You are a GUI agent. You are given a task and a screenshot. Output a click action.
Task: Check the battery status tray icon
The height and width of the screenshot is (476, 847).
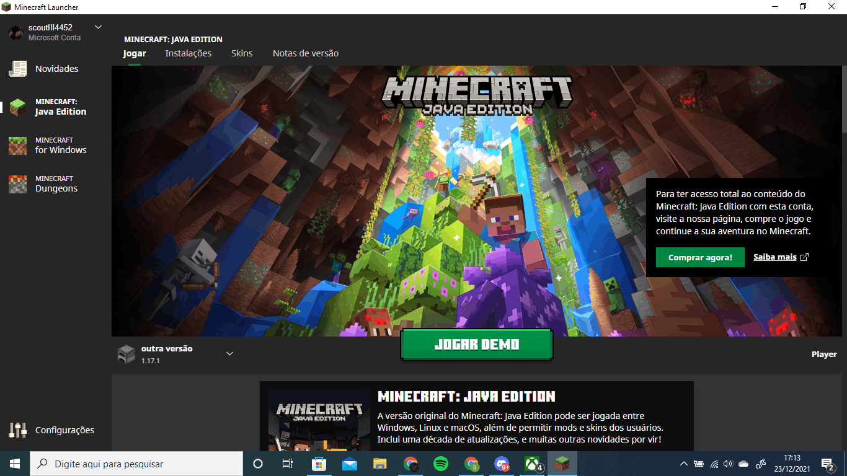click(x=699, y=464)
